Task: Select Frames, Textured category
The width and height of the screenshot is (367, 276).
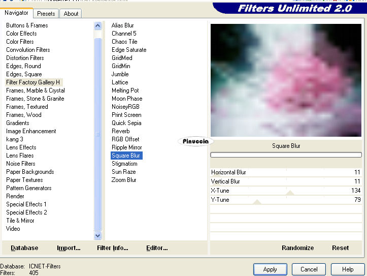Action: (x=27, y=107)
